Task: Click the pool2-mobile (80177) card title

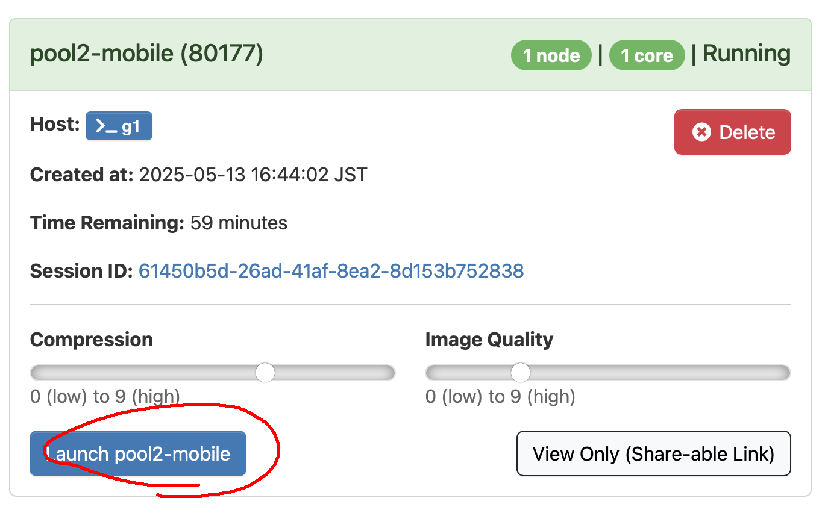Action: click(x=146, y=54)
